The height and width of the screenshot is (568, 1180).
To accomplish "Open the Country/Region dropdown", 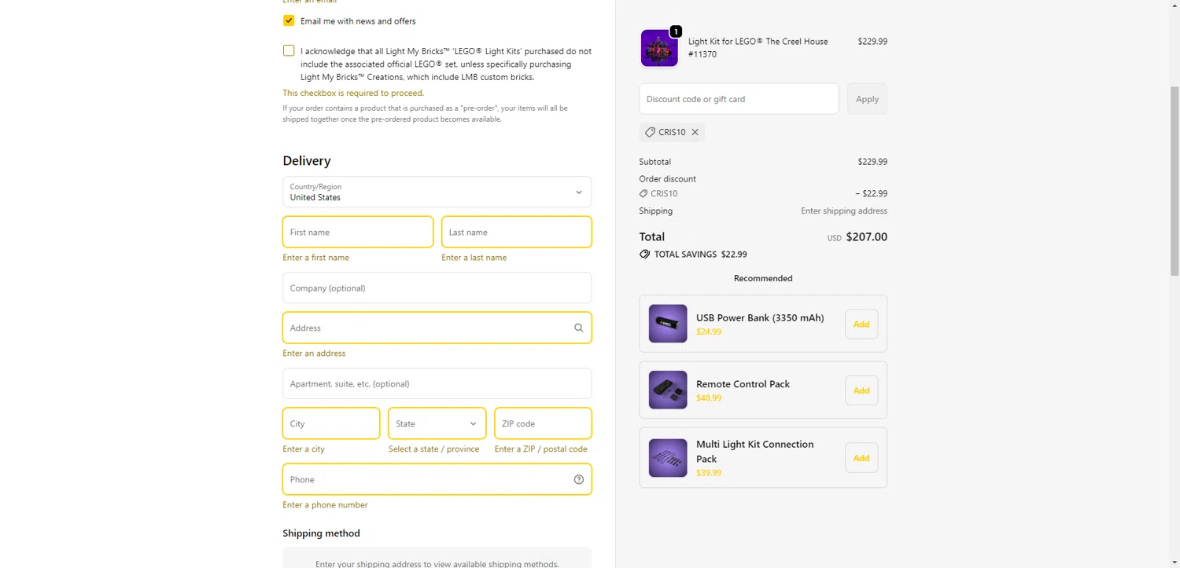I will (437, 192).
